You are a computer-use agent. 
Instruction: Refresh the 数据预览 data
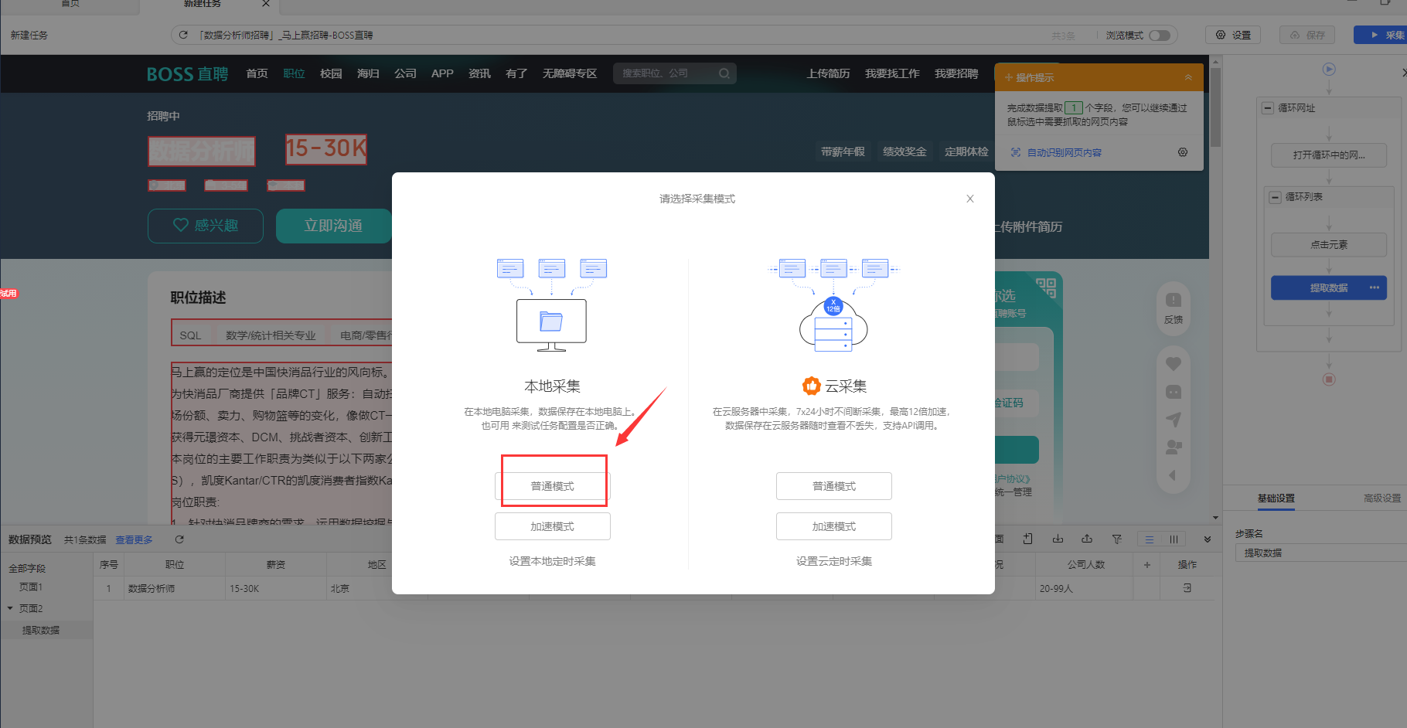click(179, 539)
